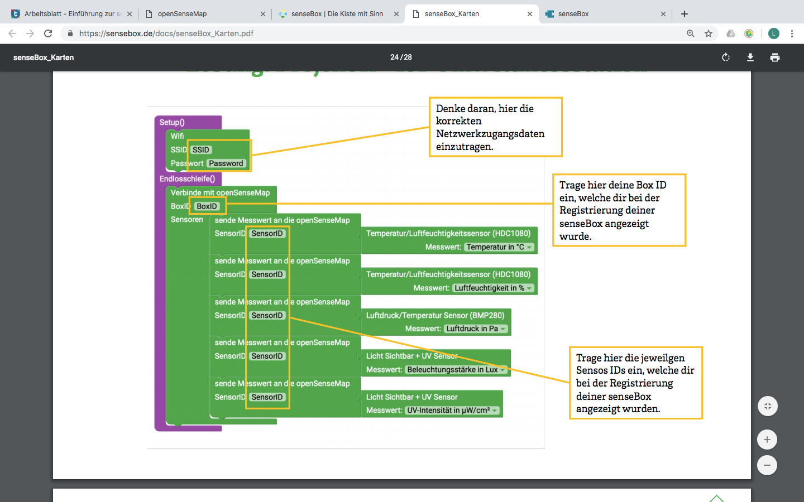Click SensorID field of the UV-Intensität row

pyautogui.click(x=267, y=397)
